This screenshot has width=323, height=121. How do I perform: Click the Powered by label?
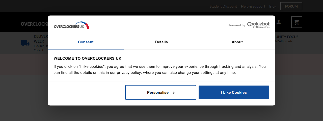coord(237,25)
